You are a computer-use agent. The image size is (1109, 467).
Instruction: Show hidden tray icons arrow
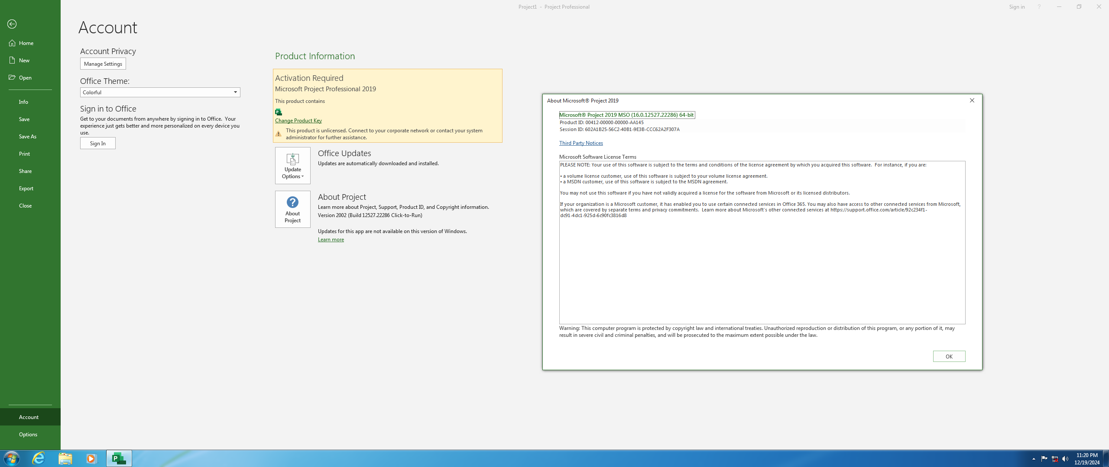[1034, 459]
